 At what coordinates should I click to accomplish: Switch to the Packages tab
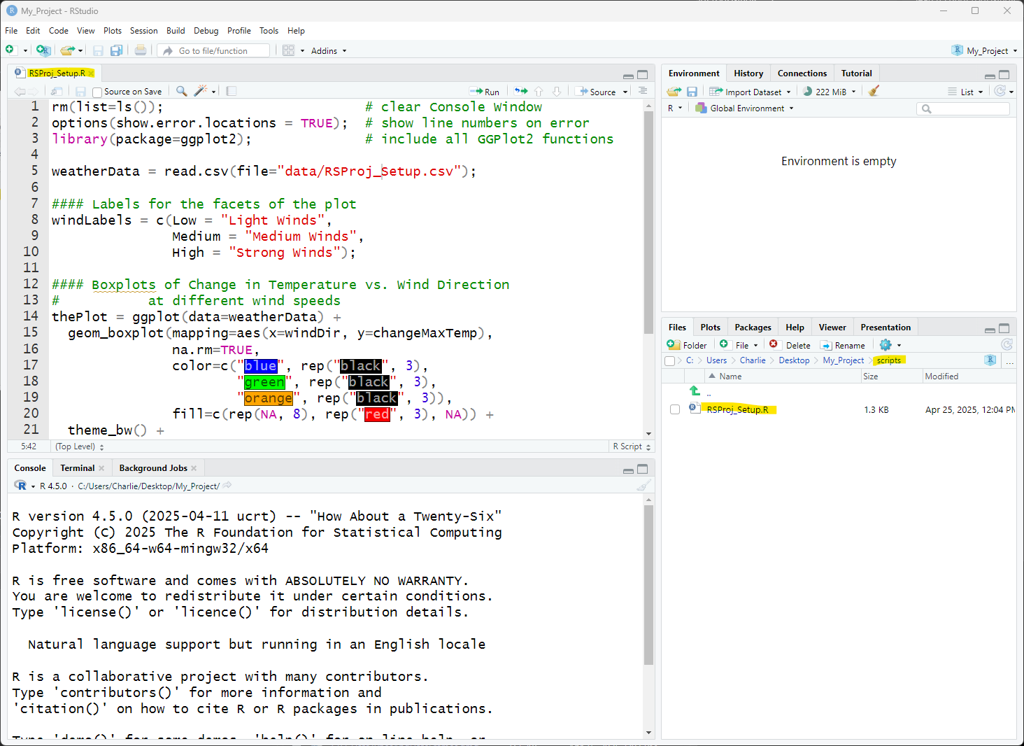(753, 328)
